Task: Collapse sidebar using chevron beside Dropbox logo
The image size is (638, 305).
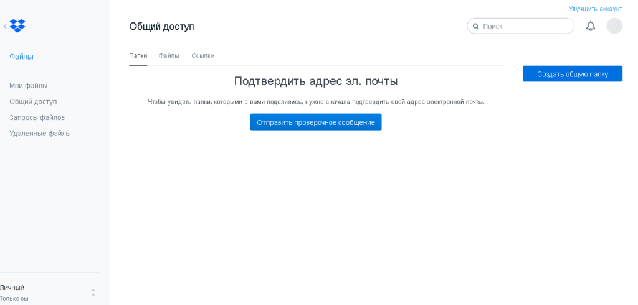Action: 5,26
